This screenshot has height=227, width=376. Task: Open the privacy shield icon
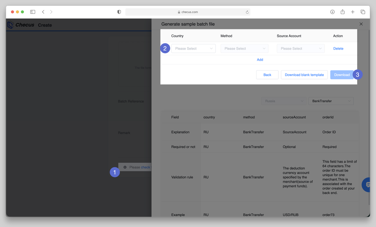[x=119, y=12]
